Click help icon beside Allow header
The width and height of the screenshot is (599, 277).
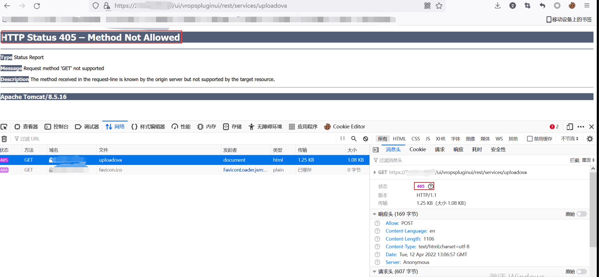pos(377,223)
